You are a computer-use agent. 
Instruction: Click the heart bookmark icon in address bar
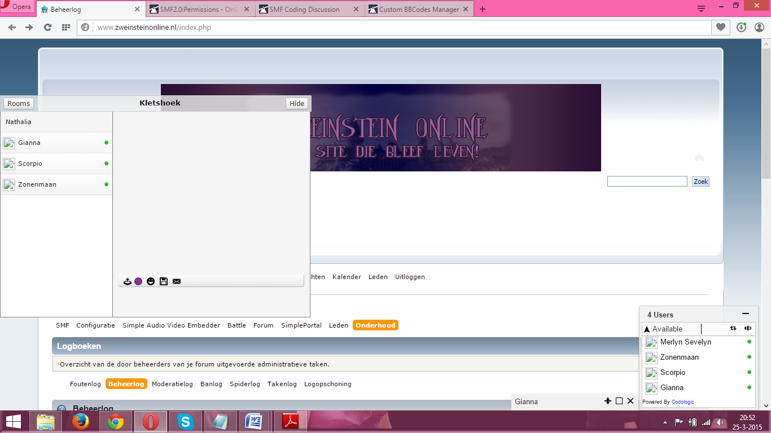[721, 27]
